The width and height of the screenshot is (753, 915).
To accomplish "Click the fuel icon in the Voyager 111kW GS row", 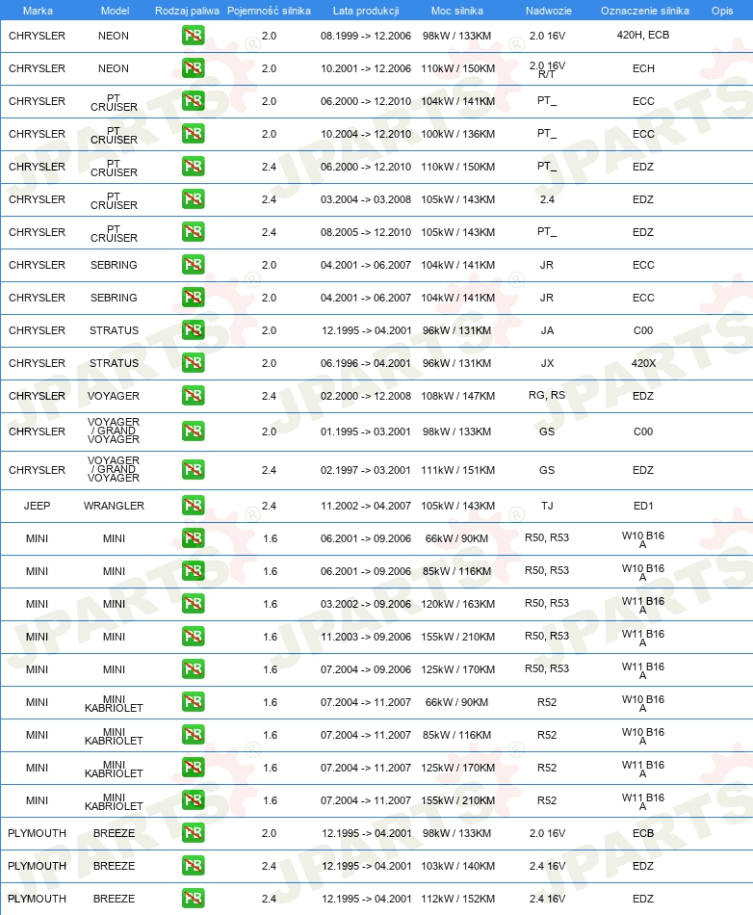I will point(193,470).
